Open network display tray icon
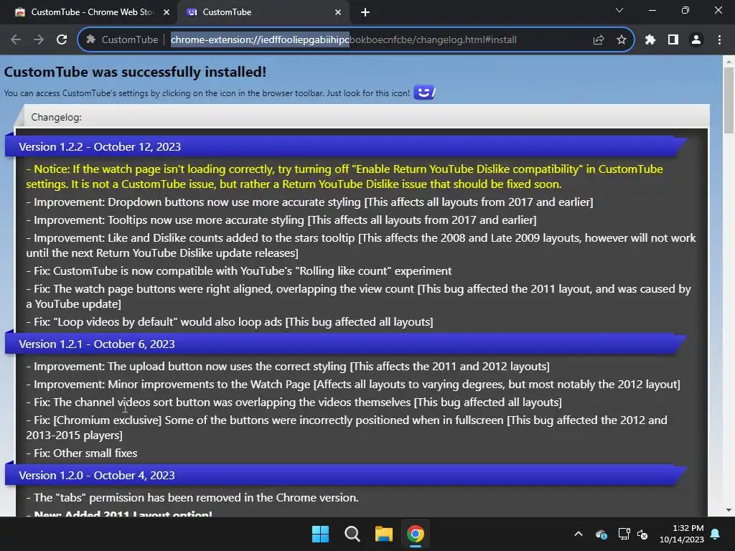Viewport: 735px width, 551px height. (x=624, y=534)
